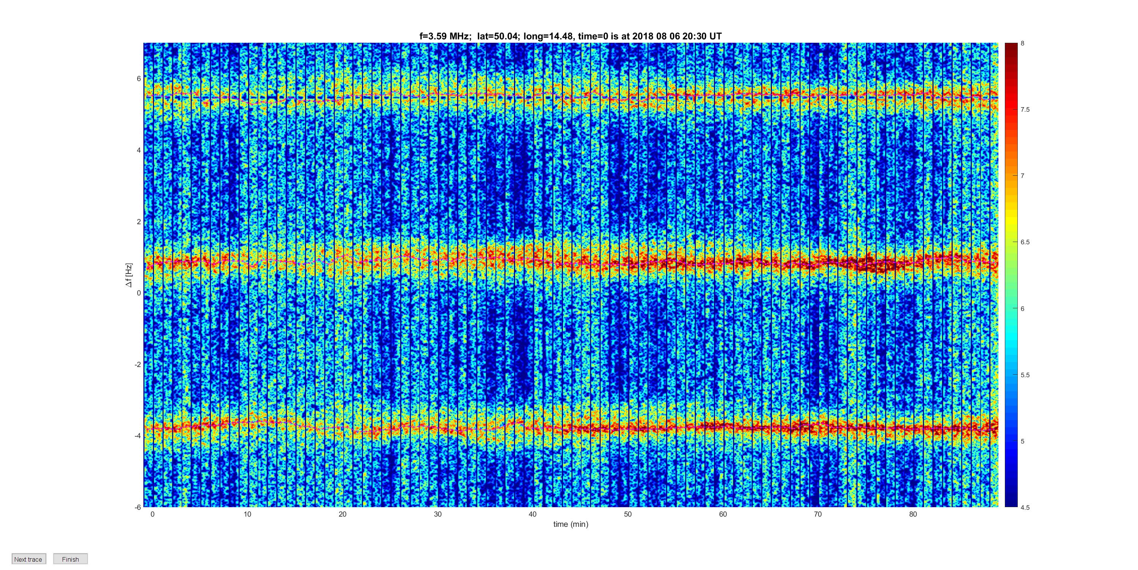1138x570 pixels.
Task: Click the colorbar tick label 7.5
Action: point(1025,109)
